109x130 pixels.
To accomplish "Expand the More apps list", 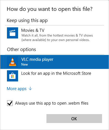I will 19,89.
